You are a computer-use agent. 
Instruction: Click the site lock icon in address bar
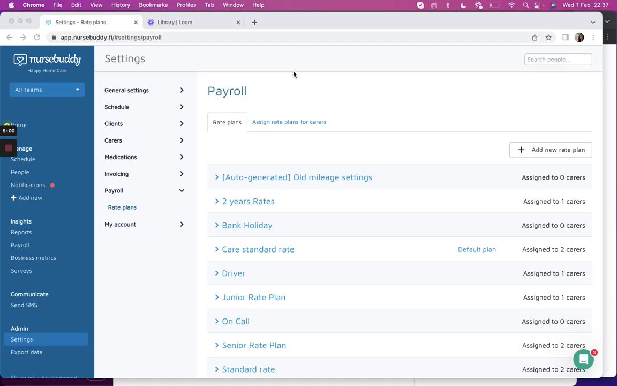click(x=54, y=38)
